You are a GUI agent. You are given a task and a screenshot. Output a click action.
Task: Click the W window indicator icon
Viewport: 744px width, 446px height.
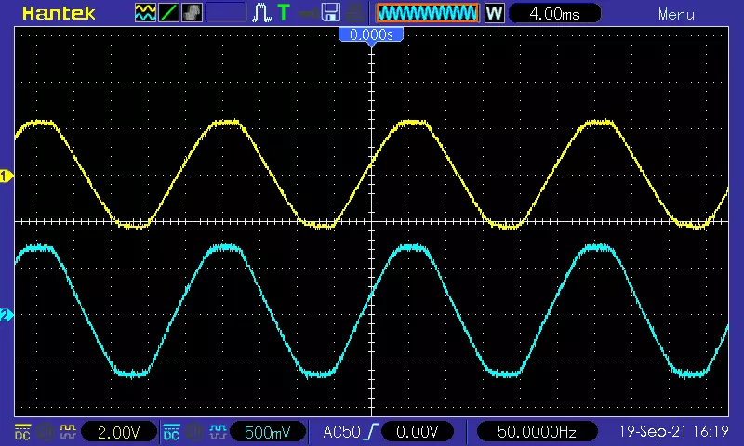(494, 13)
